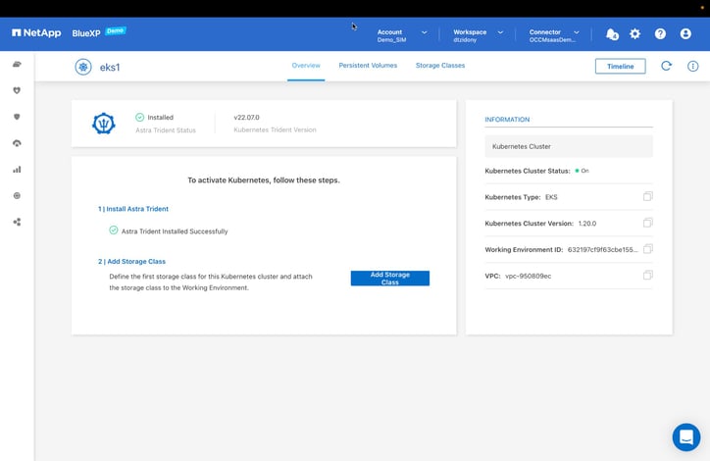Click the bar chart icon in sidebar

pyautogui.click(x=17, y=170)
